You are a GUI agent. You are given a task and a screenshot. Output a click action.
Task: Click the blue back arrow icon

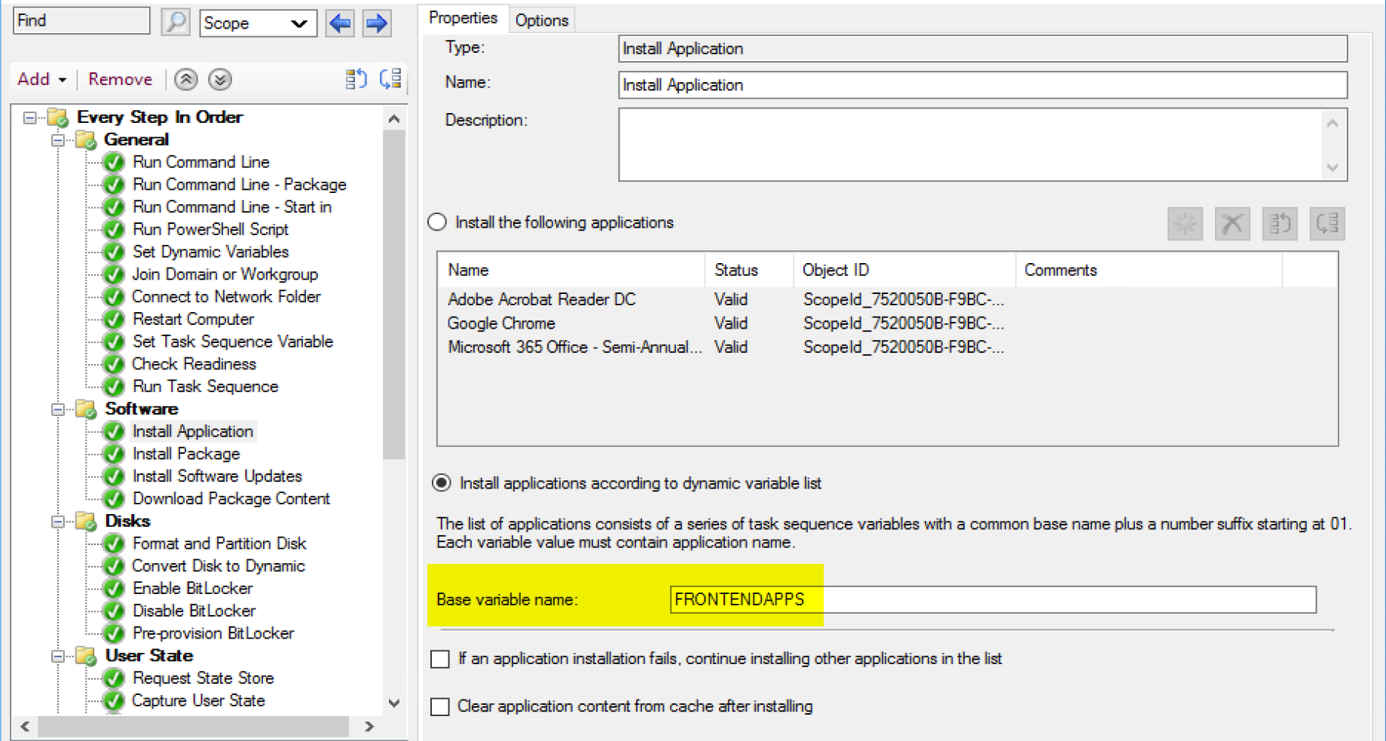point(340,23)
